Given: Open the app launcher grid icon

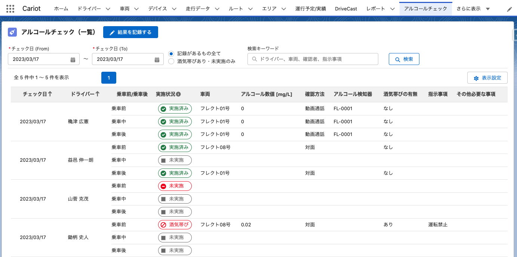Looking at the screenshot, I should (x=10, y=9).
